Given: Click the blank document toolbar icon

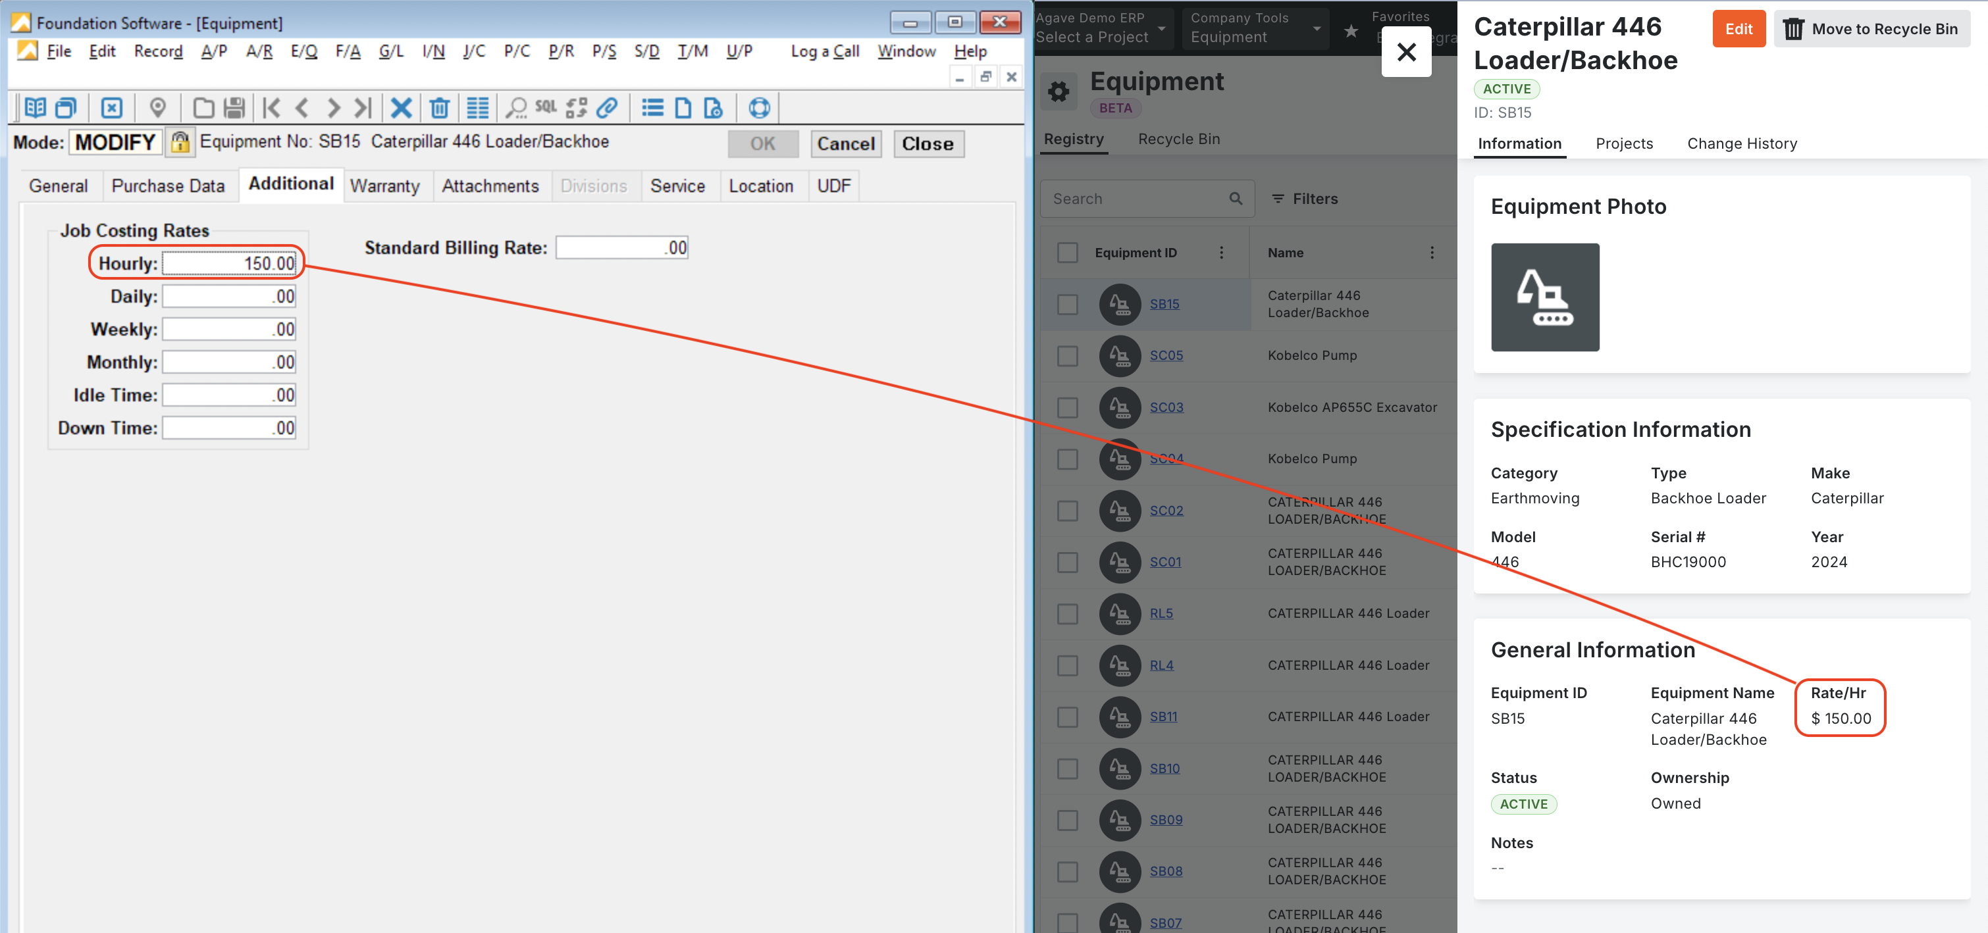Looking at the screenshot, I should 683,107.
